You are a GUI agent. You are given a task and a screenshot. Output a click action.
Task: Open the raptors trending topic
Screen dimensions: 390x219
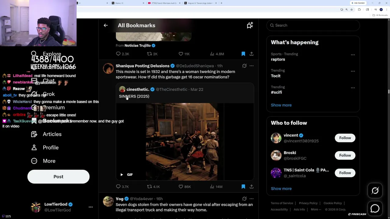pos(278,59)
